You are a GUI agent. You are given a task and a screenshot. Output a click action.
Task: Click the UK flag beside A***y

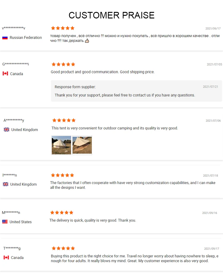pos(7,130)
